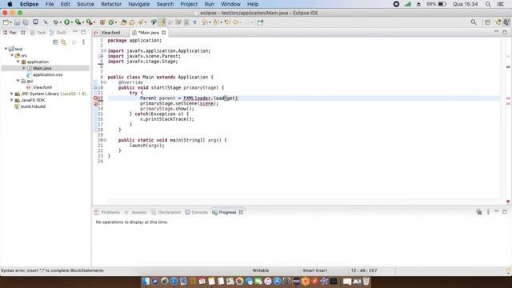Open the Apple menu
512x288 pixels.
point(10,4)
